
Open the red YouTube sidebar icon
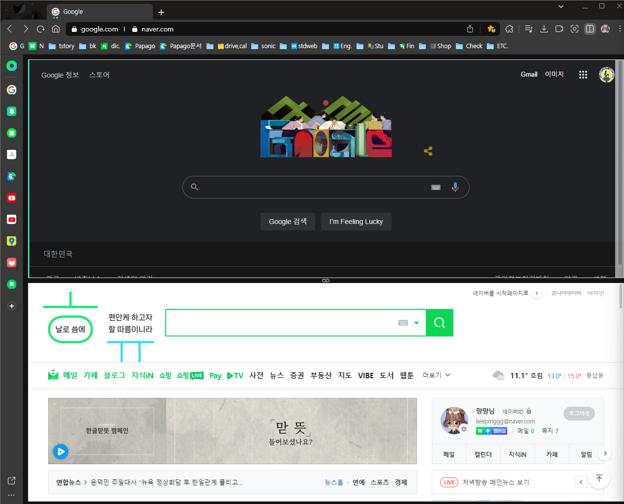pyautogui.click(x=12, y=198)
